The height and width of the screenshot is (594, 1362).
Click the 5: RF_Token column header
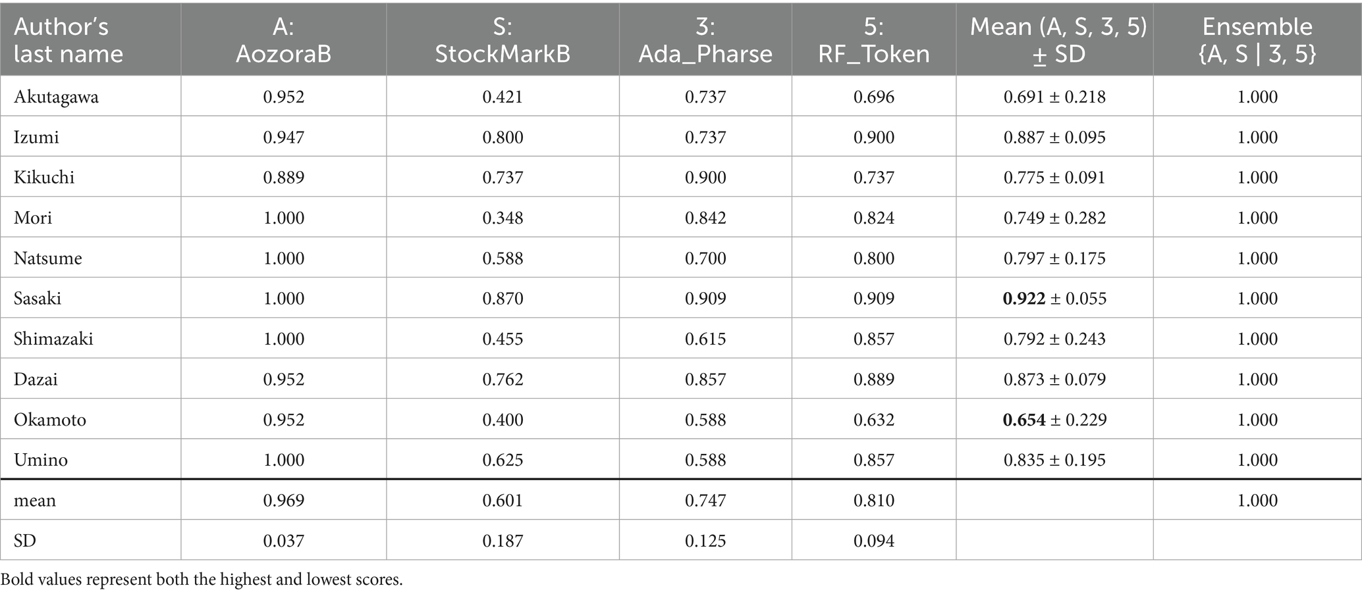click(x=874, y=39)
